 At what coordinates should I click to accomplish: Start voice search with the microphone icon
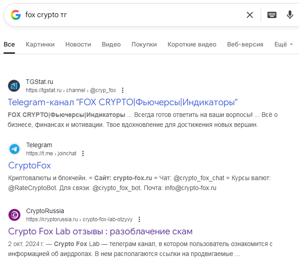290,15
